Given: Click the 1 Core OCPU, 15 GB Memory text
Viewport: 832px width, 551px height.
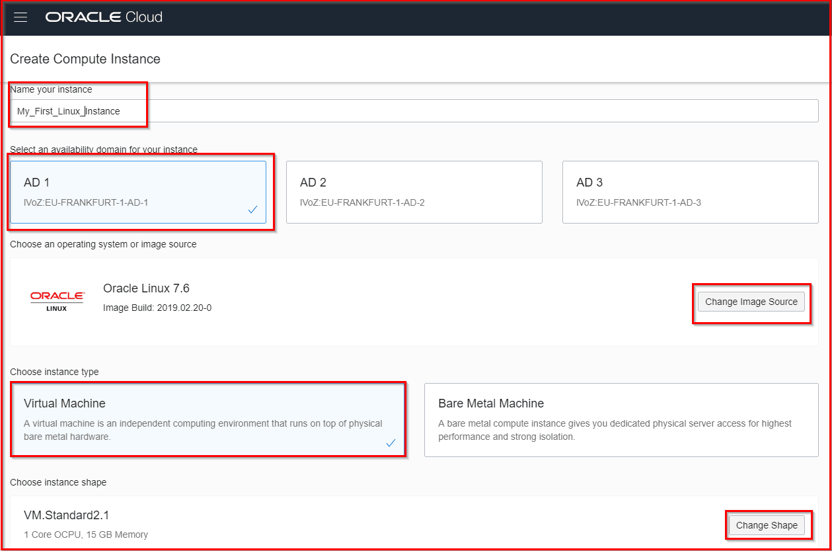Looking at the screenshot, I should pos(86,534).
